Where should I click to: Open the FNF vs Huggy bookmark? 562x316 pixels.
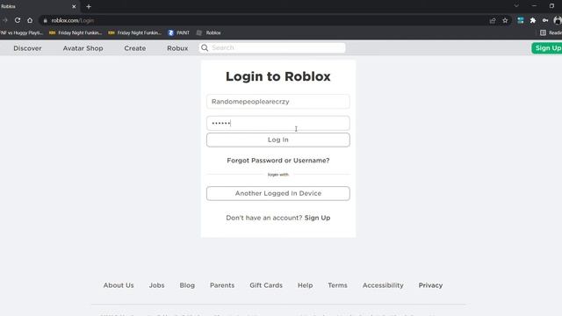[21, 32]
